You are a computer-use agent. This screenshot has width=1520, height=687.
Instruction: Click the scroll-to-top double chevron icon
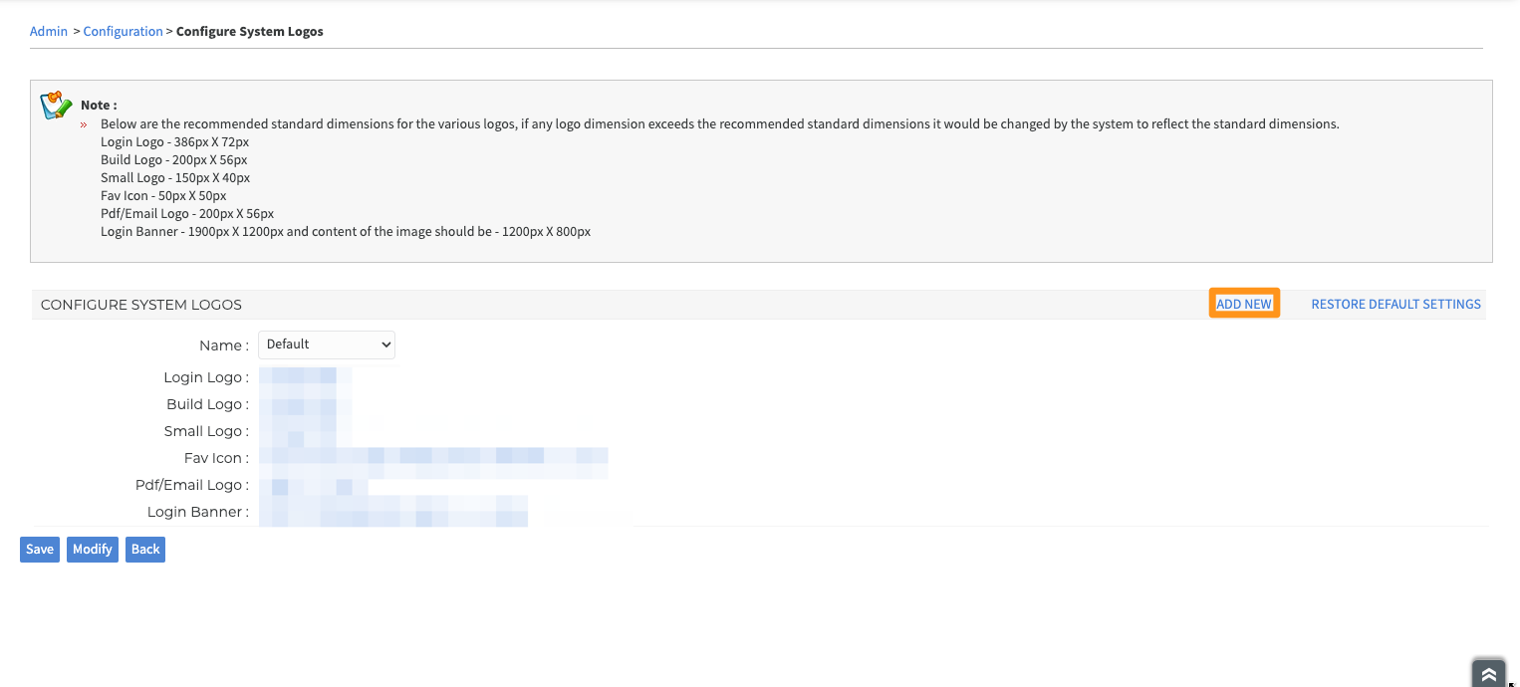point(1488,674)
